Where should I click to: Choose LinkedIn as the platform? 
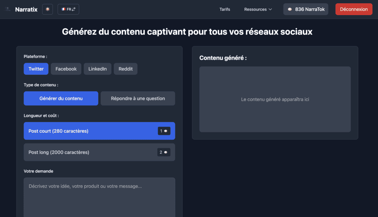97,69
